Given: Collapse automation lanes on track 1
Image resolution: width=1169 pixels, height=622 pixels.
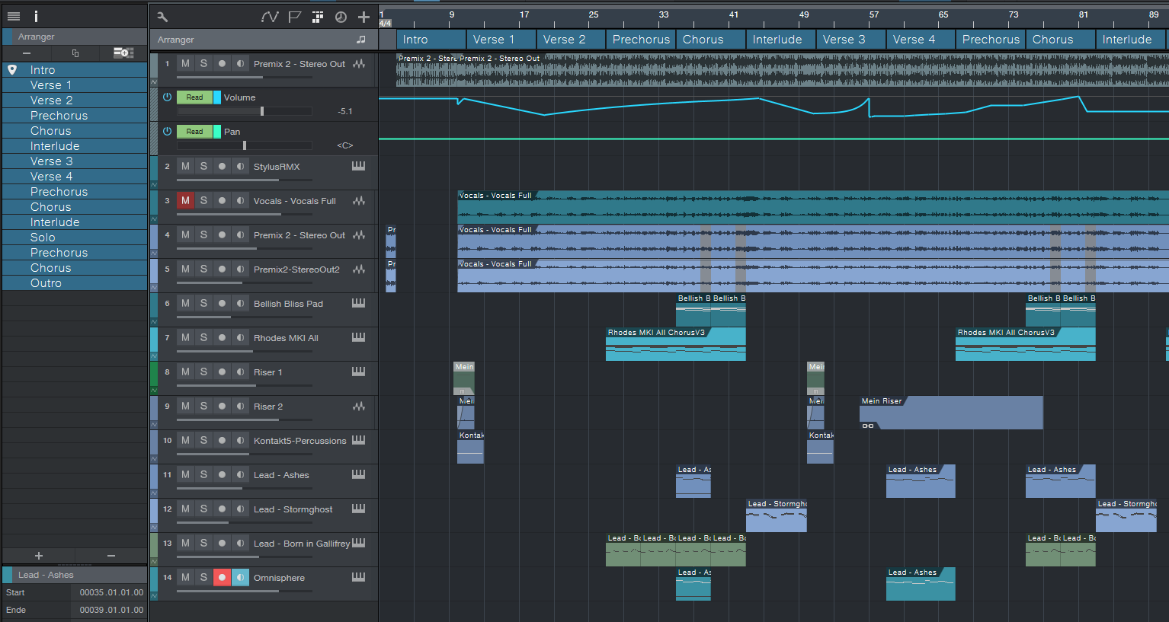Looking at the screenshot, I should [x=154, y=81].
